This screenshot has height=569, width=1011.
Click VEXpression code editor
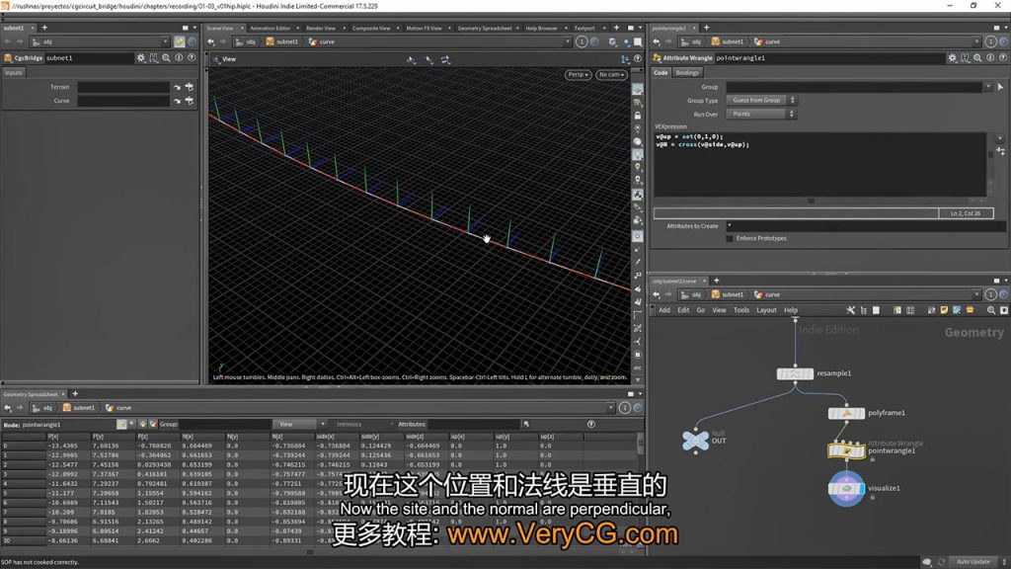coord(820,165)
